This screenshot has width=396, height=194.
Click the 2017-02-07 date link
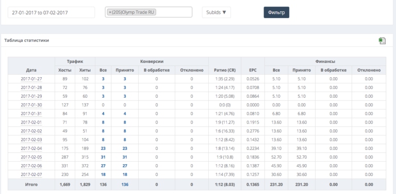pos(31,174)
